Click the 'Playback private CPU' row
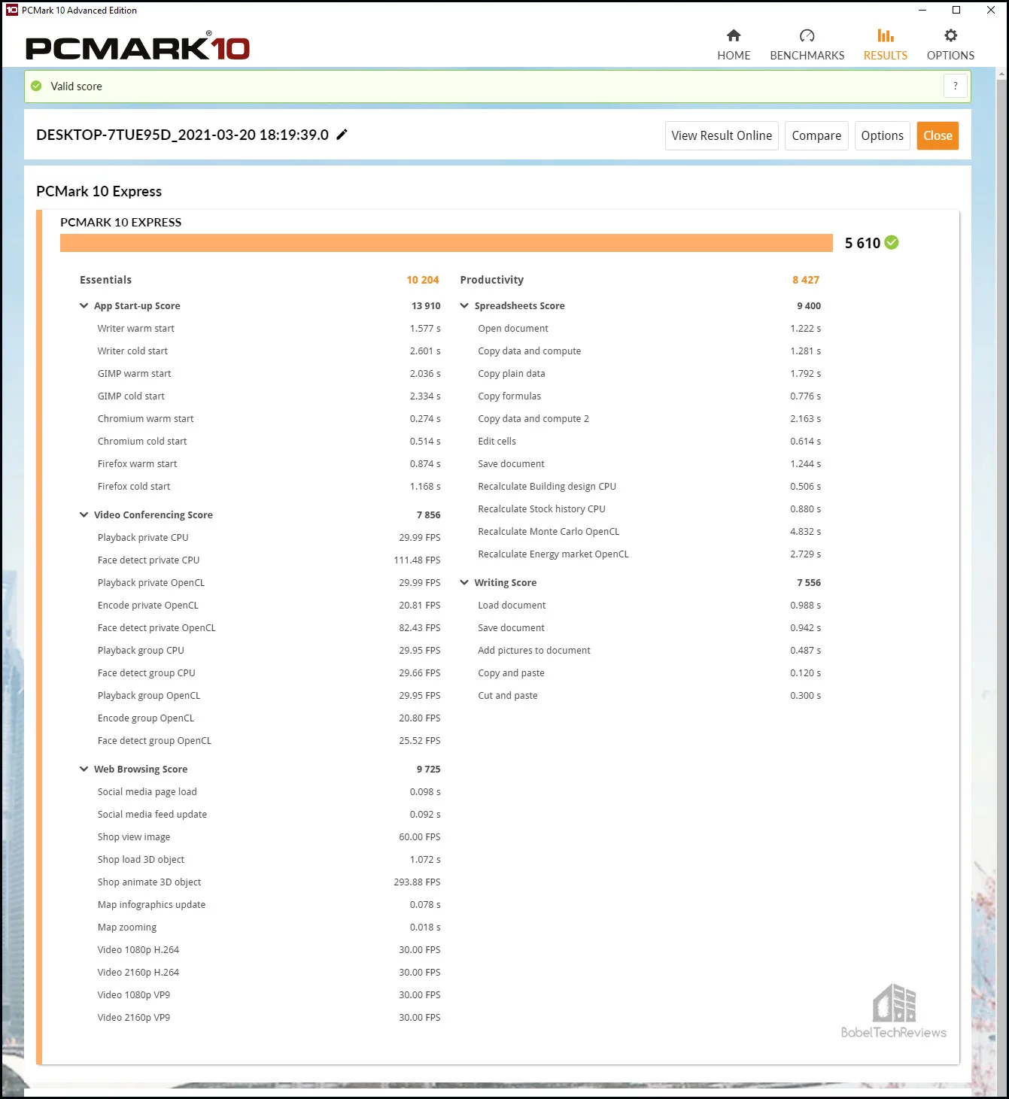Screen dimensions: 1009x1099 [269, 538]
